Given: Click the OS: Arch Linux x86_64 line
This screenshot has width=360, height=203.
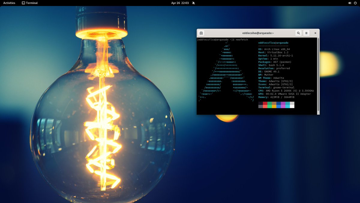Looking at the screenshot, I should point(274,49).
